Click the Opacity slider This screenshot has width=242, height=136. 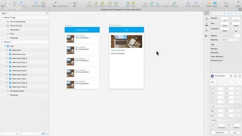227,36
